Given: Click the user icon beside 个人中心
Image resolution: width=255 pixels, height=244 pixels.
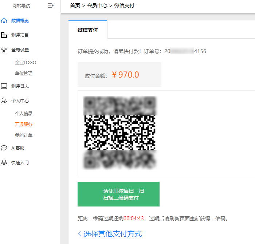Looking at the screenshot, I should coord(4,101).
